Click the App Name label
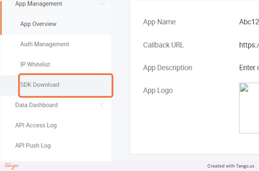 (159, 22)
